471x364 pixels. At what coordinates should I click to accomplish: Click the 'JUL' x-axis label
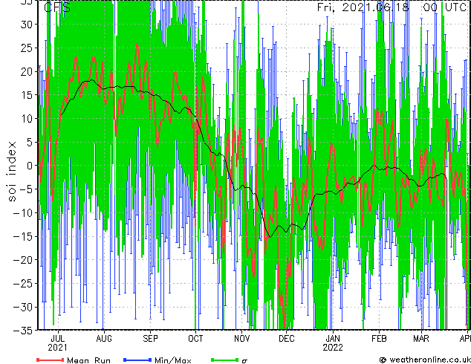tap(58, 339)
